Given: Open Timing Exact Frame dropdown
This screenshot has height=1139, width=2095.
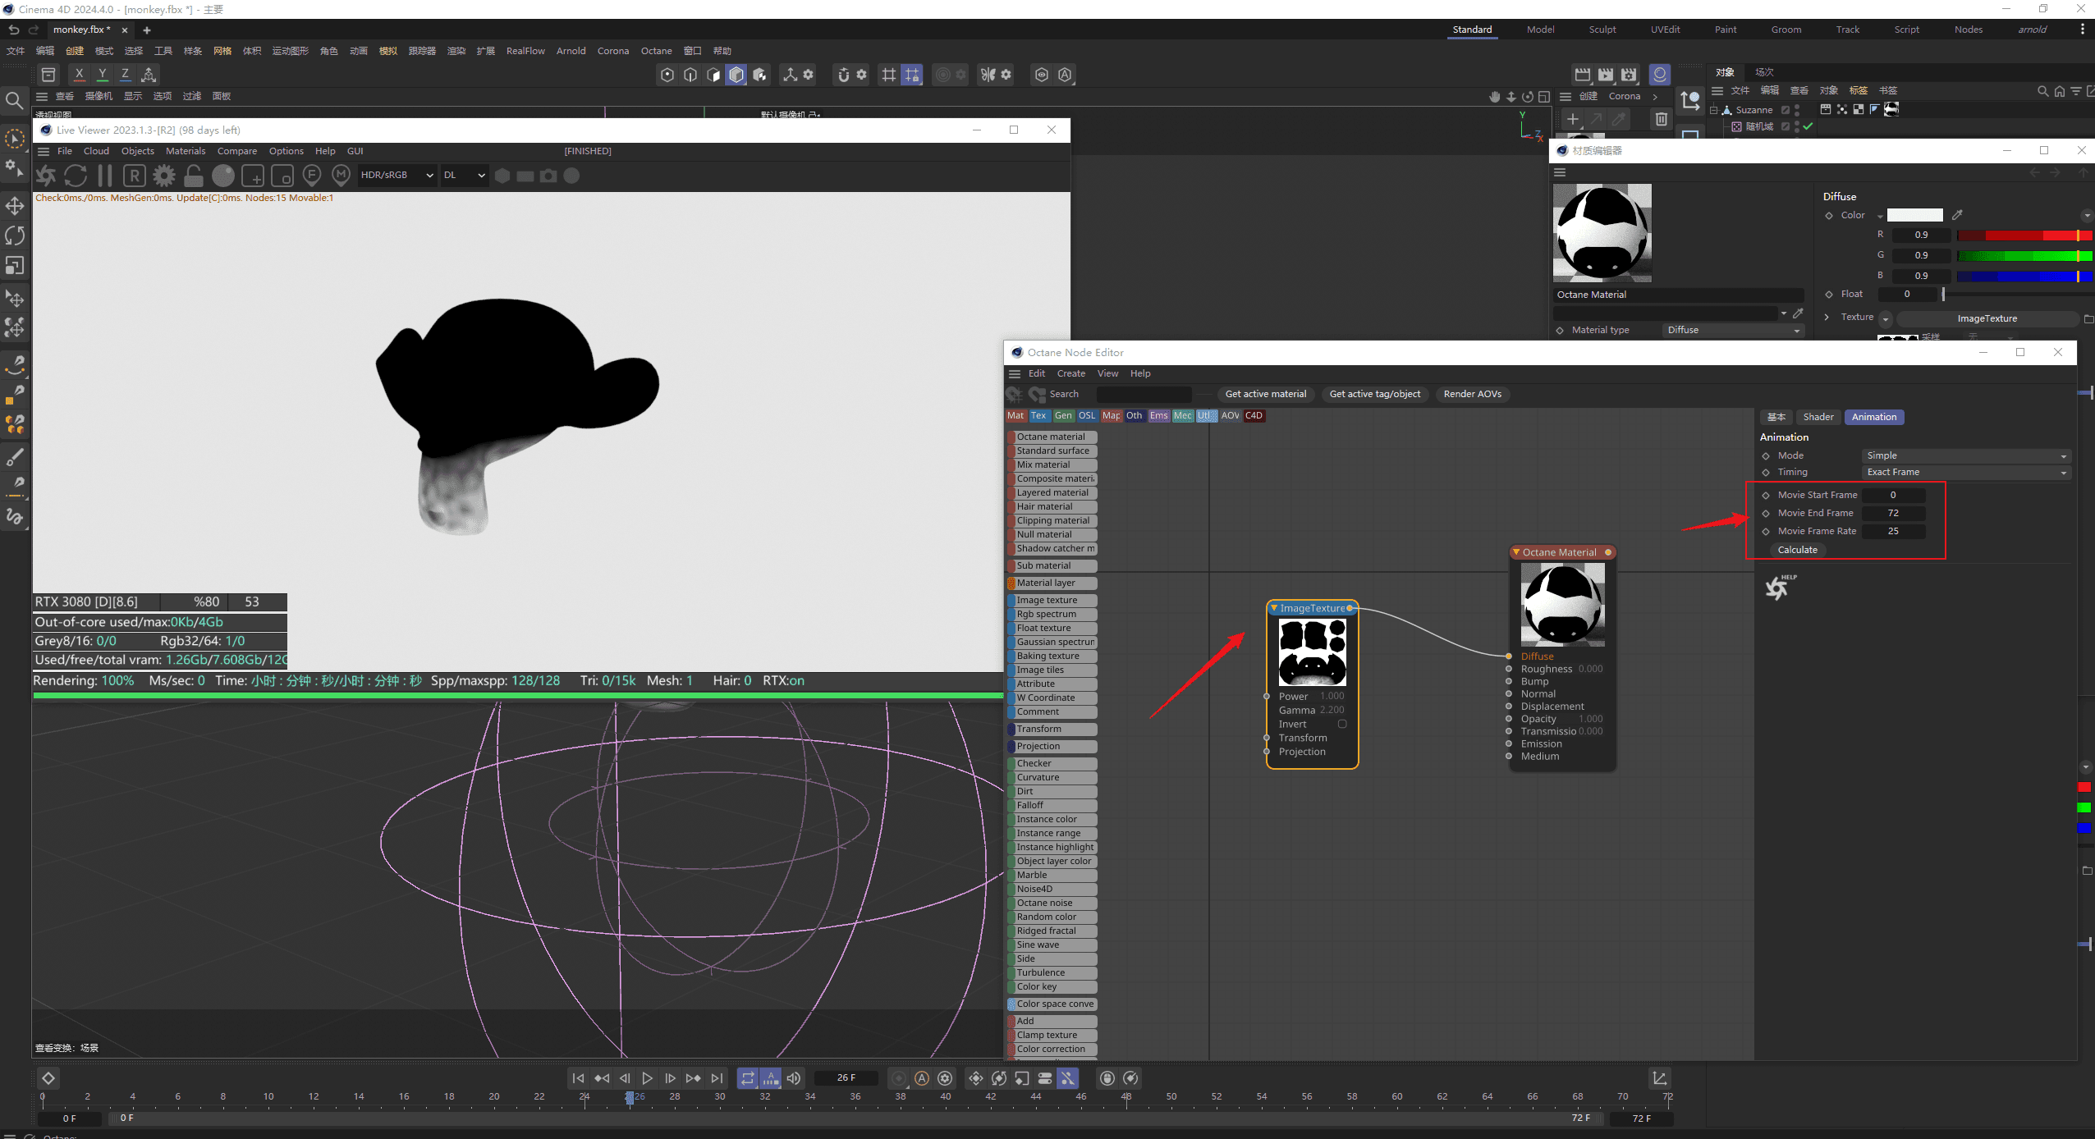Looking at the screenshot, I should tap(1966, 472).
